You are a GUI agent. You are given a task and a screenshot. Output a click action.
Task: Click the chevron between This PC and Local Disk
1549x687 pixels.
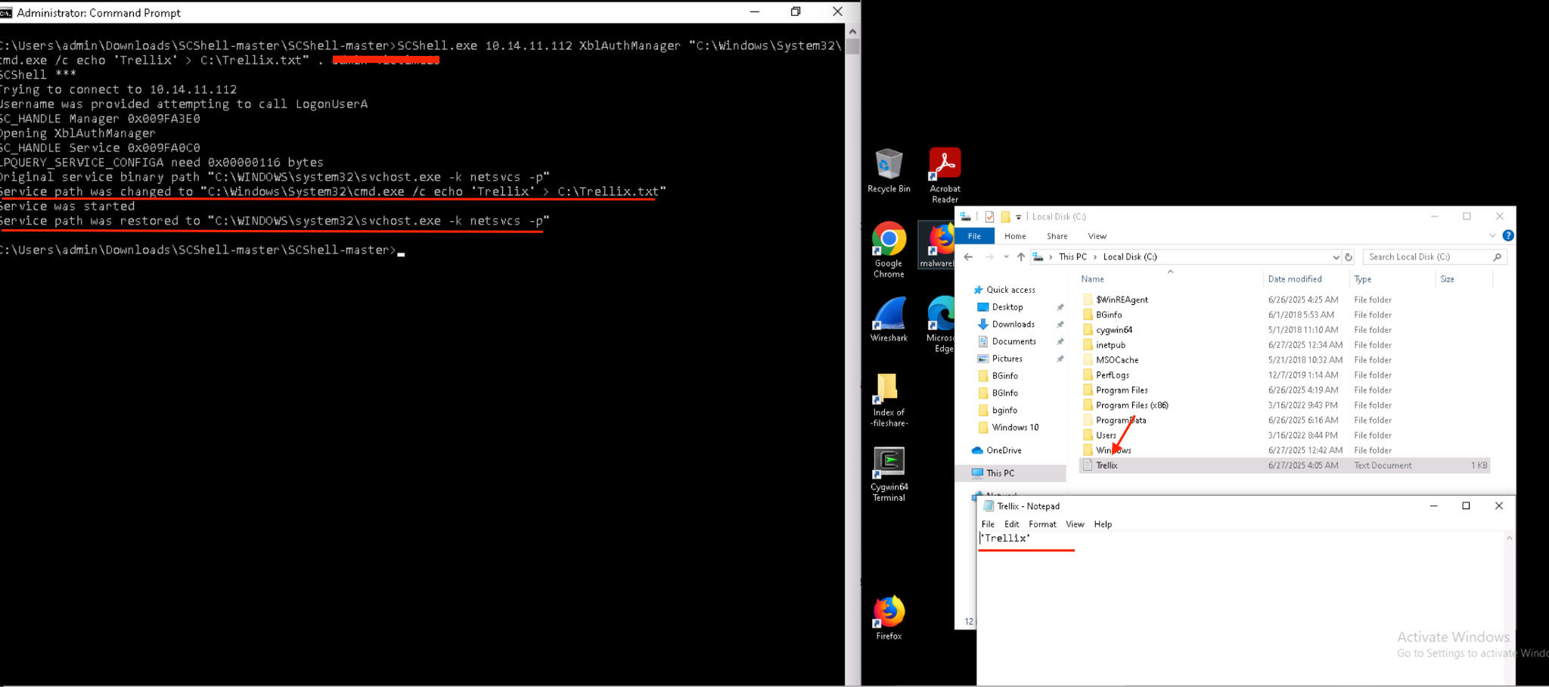point(1094,257)
